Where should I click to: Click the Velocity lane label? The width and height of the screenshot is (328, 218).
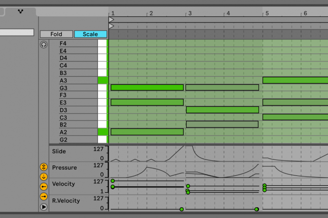[x=63, y=184]
